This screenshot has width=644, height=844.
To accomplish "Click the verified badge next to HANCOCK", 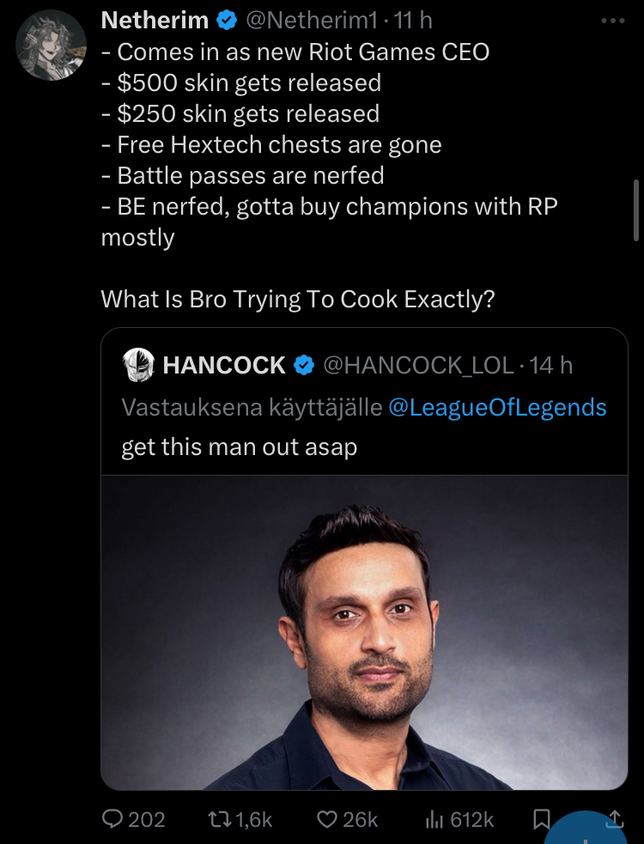I will (304, 365).
